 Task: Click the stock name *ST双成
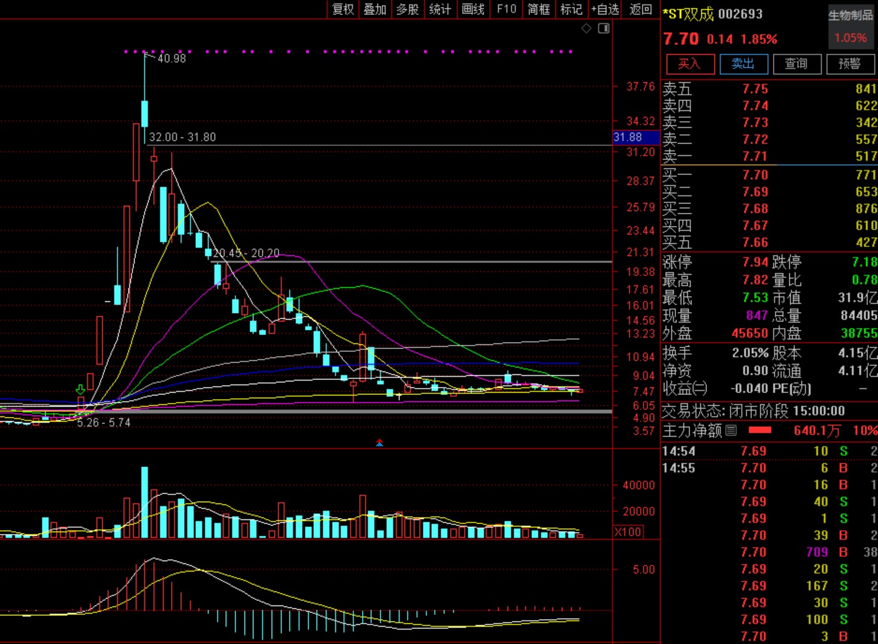[x=688, y=14]
